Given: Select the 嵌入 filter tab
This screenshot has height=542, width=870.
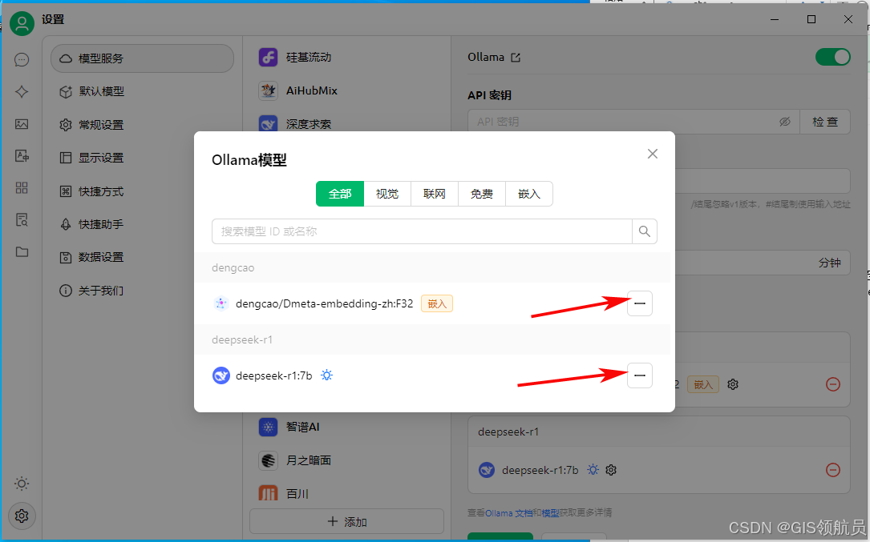Looking at the screenshot, I should point(528,194).
